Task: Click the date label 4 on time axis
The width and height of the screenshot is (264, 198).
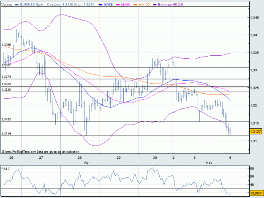Action: pyautogui.click(x=230, y=157)
